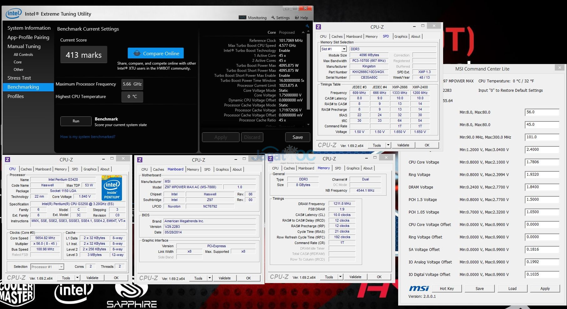Click the Intel logo in XTU title

click(x=14, y=13)
